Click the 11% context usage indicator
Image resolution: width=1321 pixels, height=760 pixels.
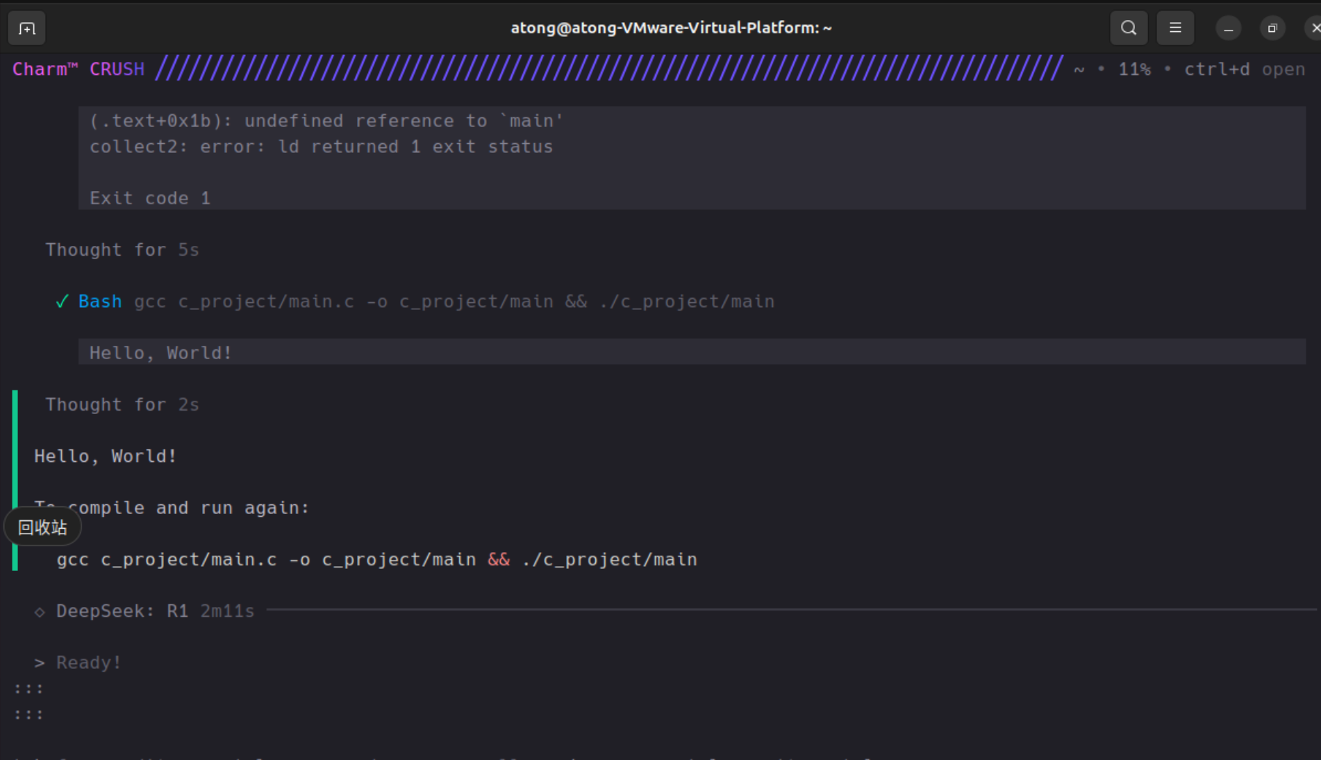(1134, 69)
